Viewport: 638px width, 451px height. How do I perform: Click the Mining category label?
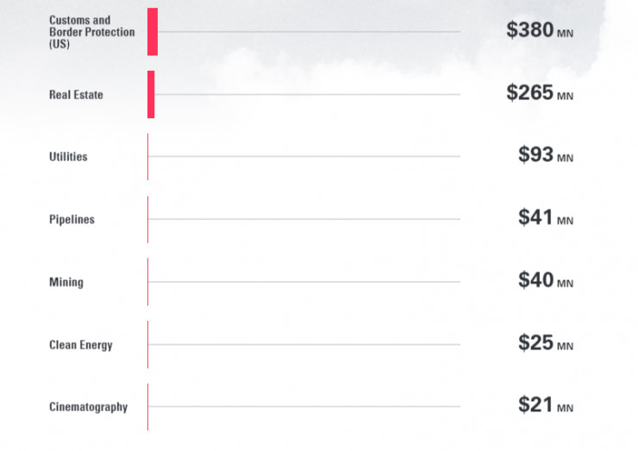[66, 282]
